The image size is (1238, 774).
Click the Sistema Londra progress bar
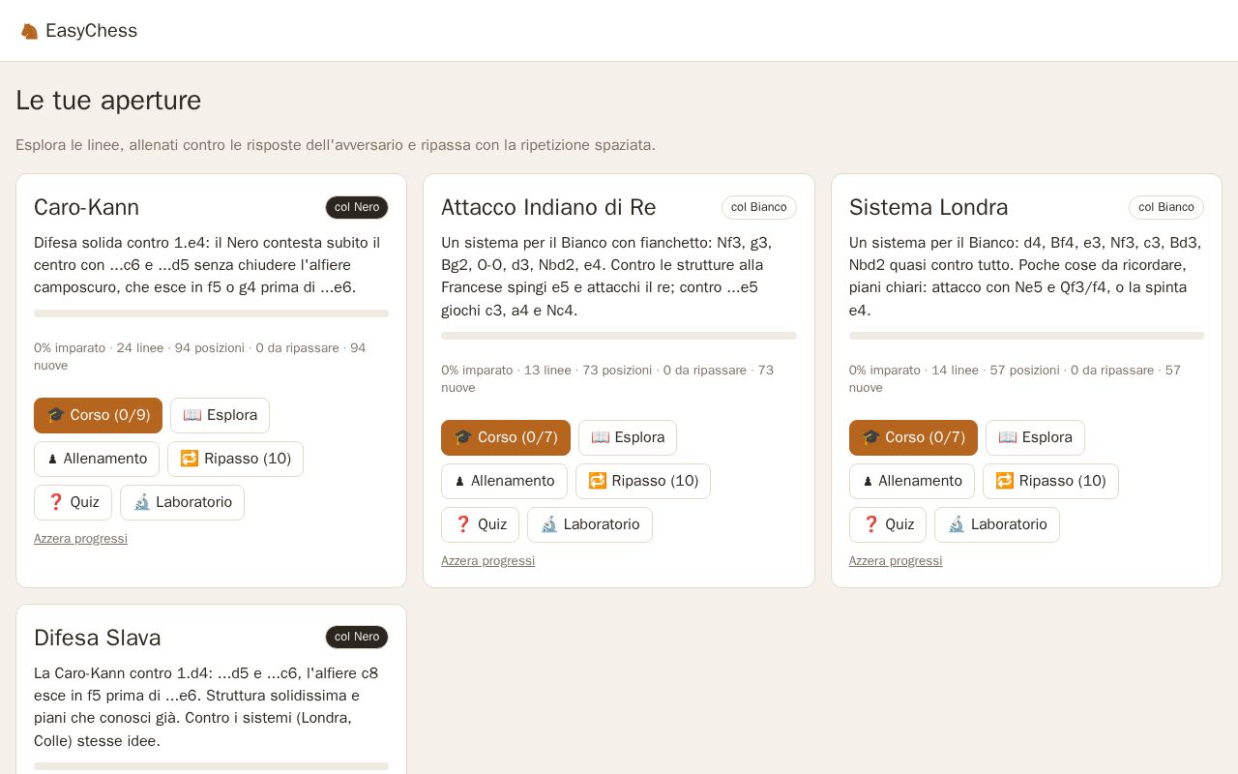1026,336
